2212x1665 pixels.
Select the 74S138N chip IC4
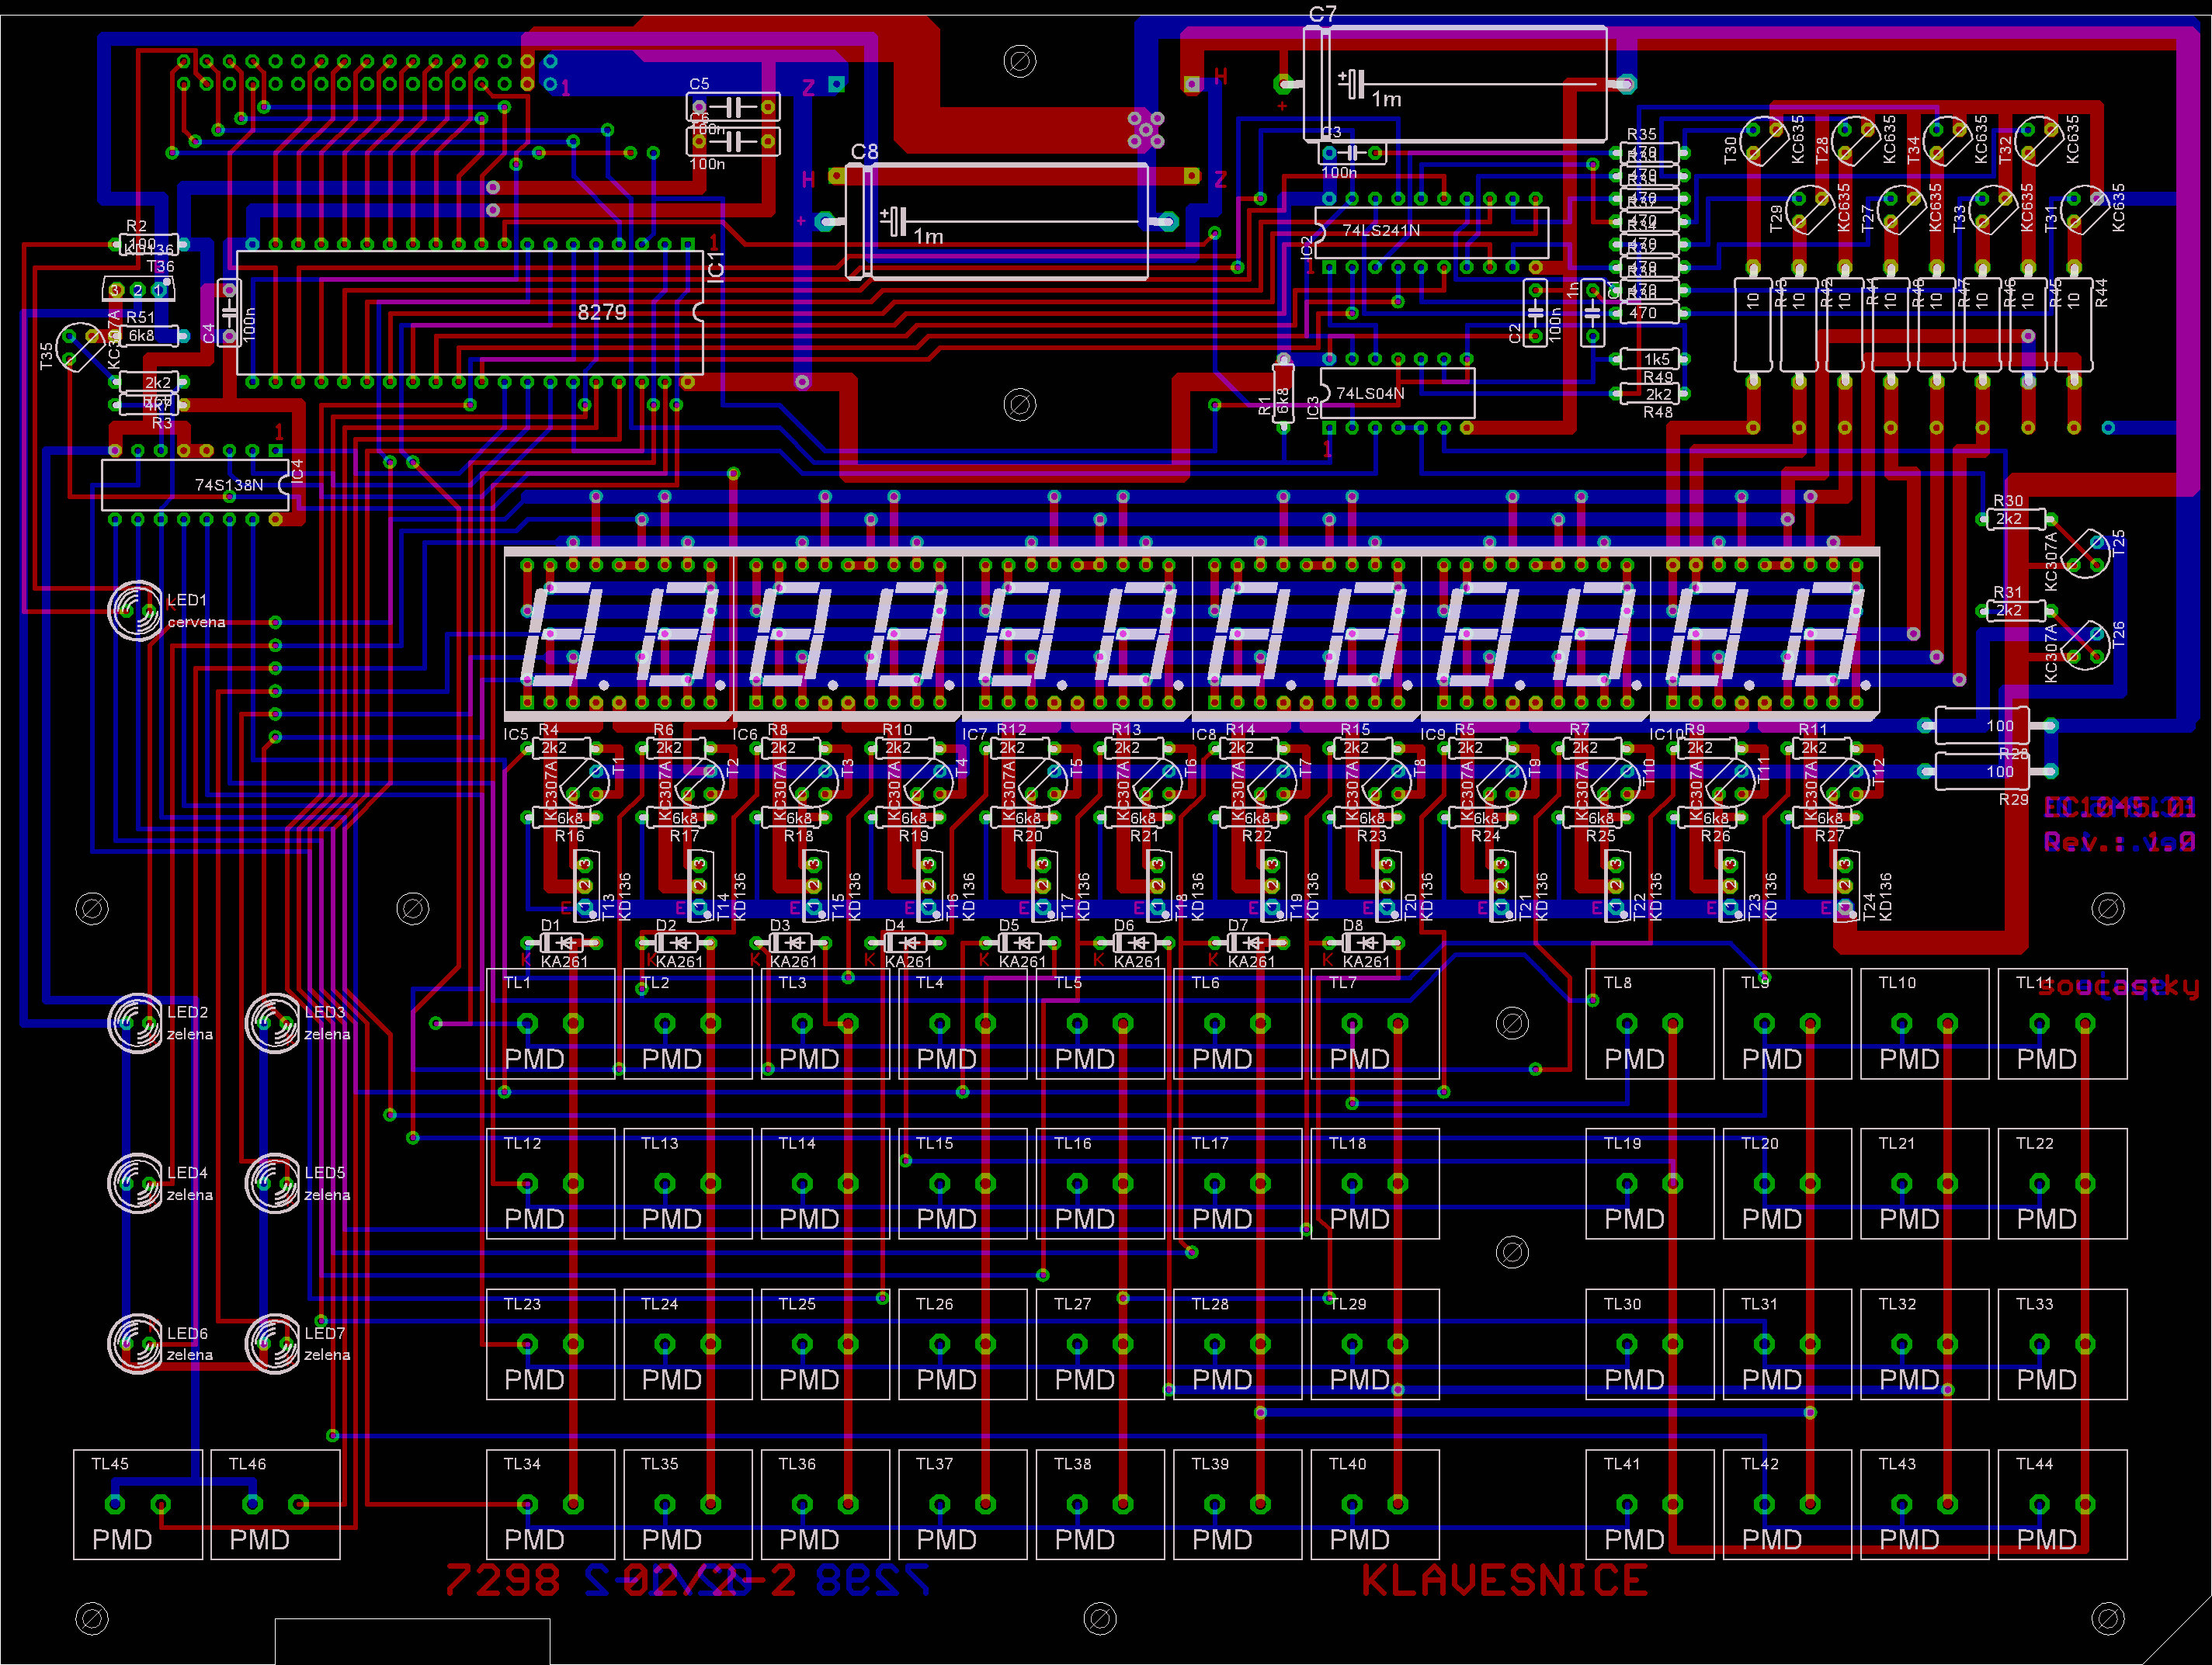point(195,485)
